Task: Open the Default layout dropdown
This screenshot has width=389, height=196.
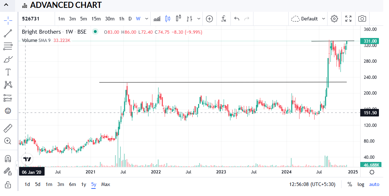Action: (308, 19)
